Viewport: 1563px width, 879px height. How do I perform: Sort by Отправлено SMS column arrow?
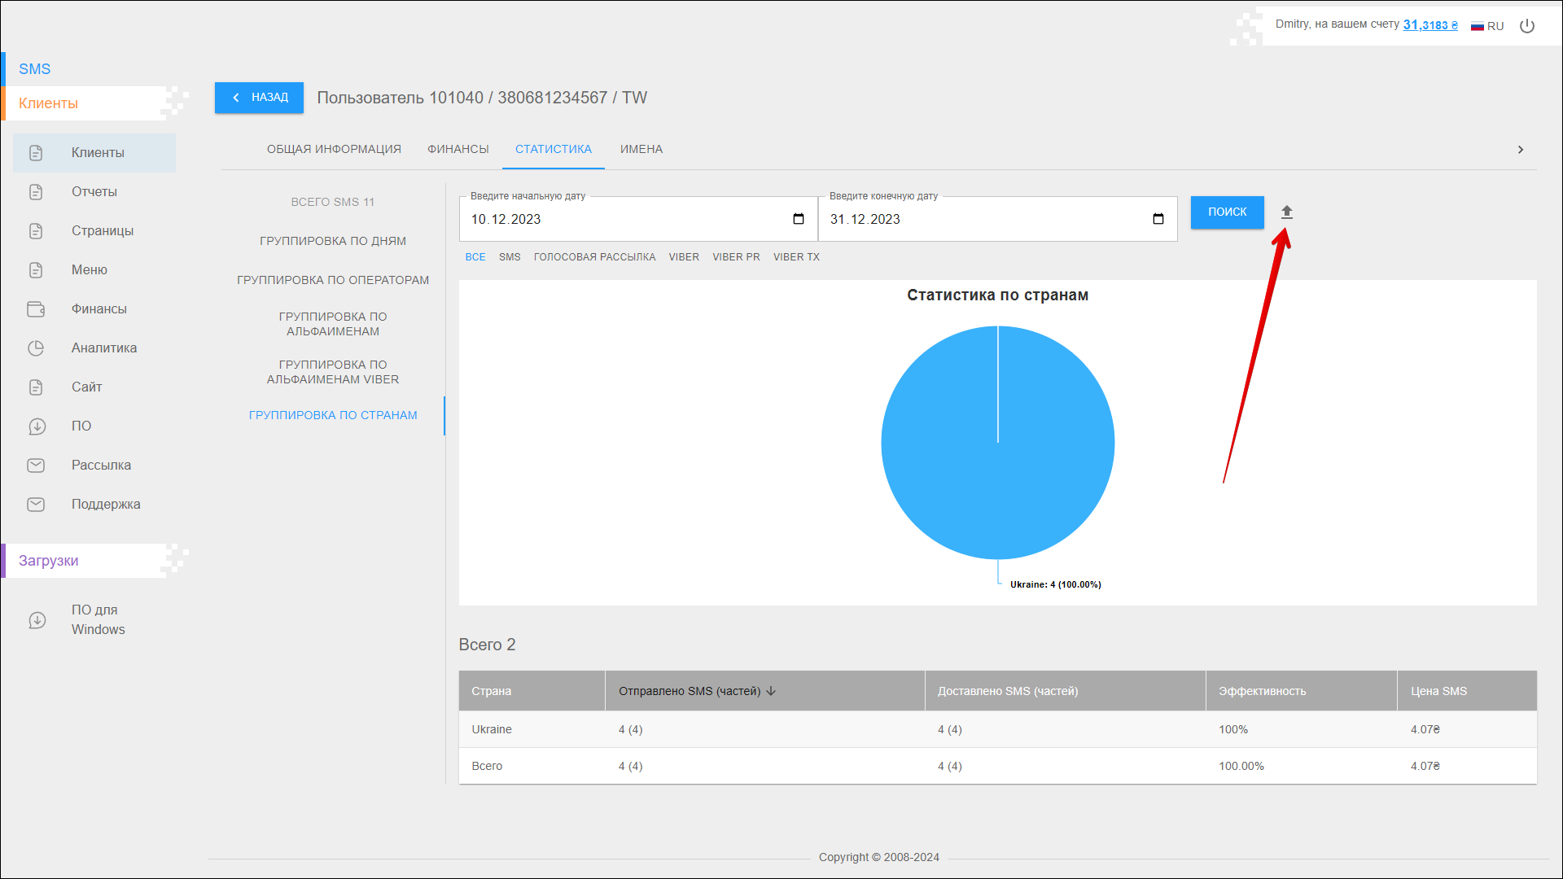(x=771, y=691)
